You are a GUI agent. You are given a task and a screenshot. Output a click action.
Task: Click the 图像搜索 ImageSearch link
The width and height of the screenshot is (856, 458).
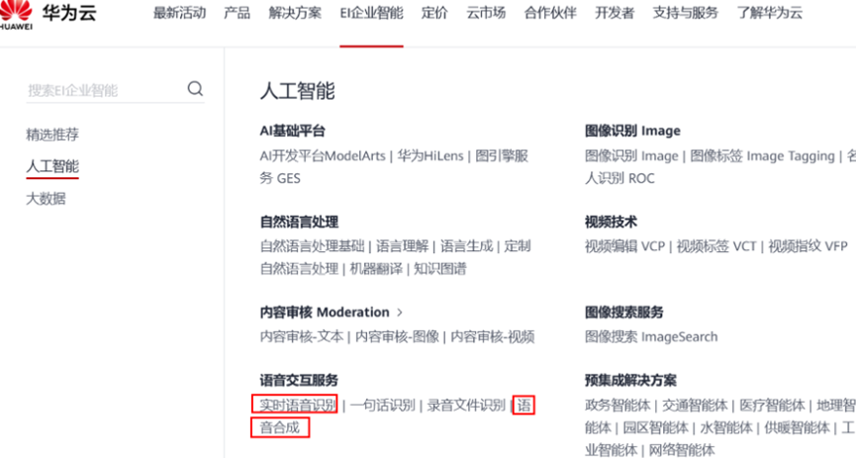651,336
